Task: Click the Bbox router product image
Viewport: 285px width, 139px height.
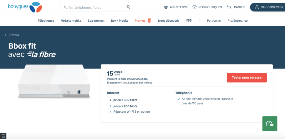Action: (x=54, y=82)
